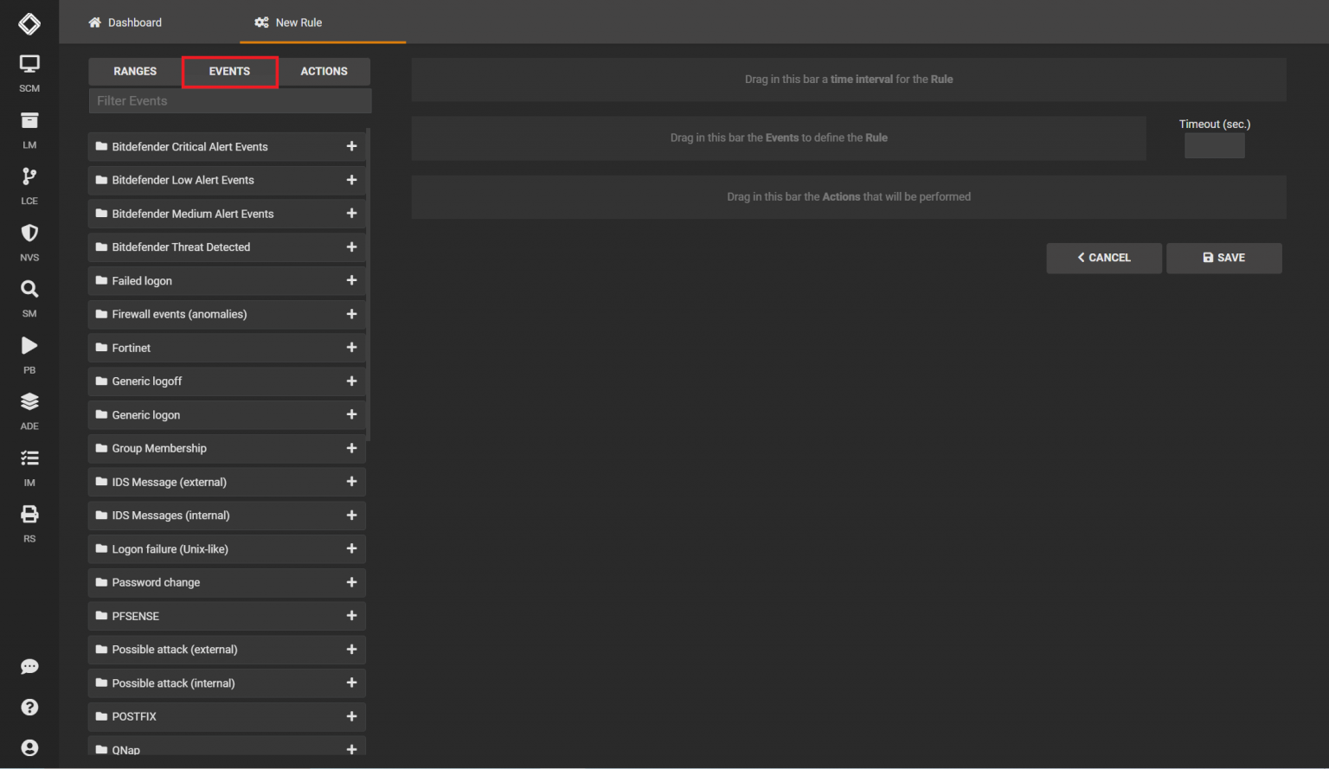The width and height of the screenshot is (1329, 769).
Task: Click the SAVE button
Action: click(x=1223, y=258)
